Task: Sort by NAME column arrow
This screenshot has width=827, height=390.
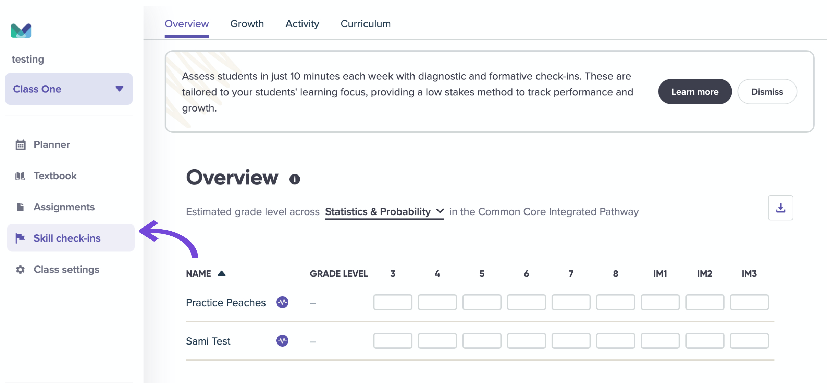Action: (x=222, y=273)
